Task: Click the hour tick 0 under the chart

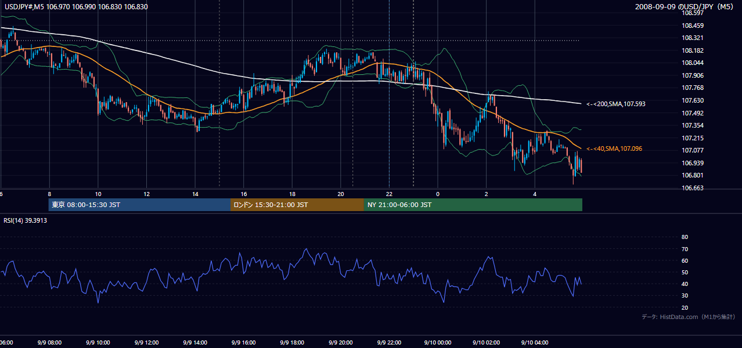Action: tap(438, 194)
